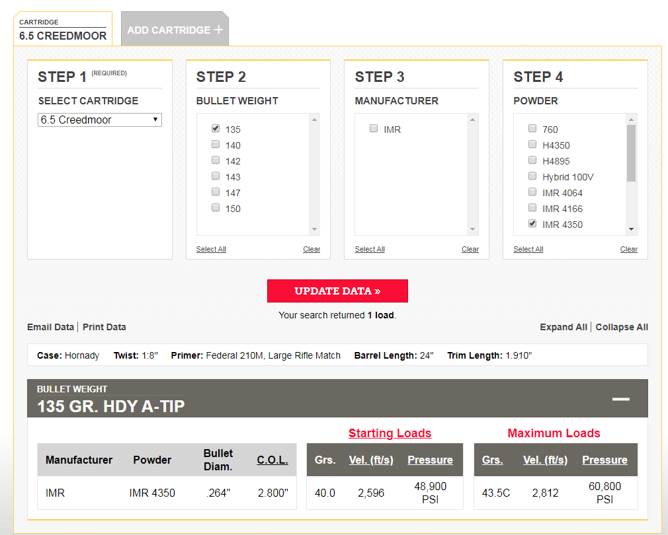The height and width of the screenshot is (535, 668).
Task: Click Maximum Loads Grs. header
Action: click(x=492, y=460)
